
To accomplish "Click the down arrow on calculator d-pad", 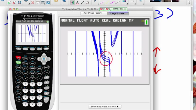I will (x=44, y=63).
